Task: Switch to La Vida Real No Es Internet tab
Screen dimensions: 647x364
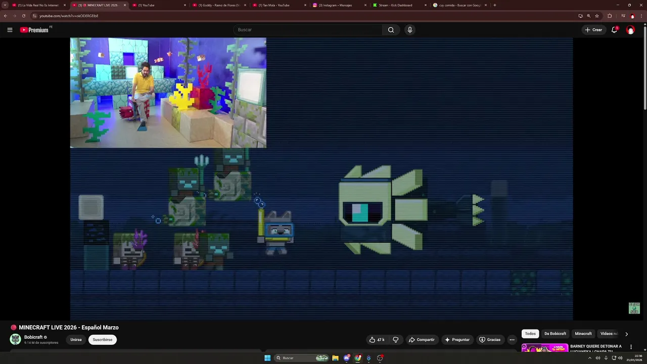Action: click(38, 5)
